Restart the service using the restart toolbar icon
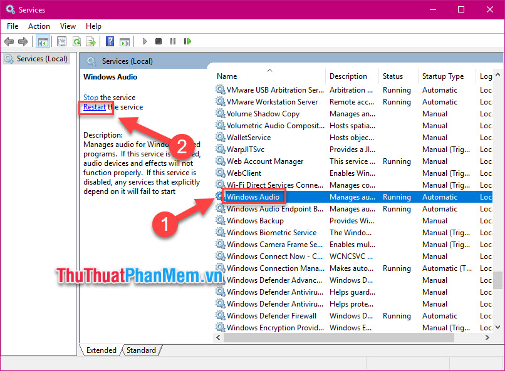505x371 pixels. [189, 41]
